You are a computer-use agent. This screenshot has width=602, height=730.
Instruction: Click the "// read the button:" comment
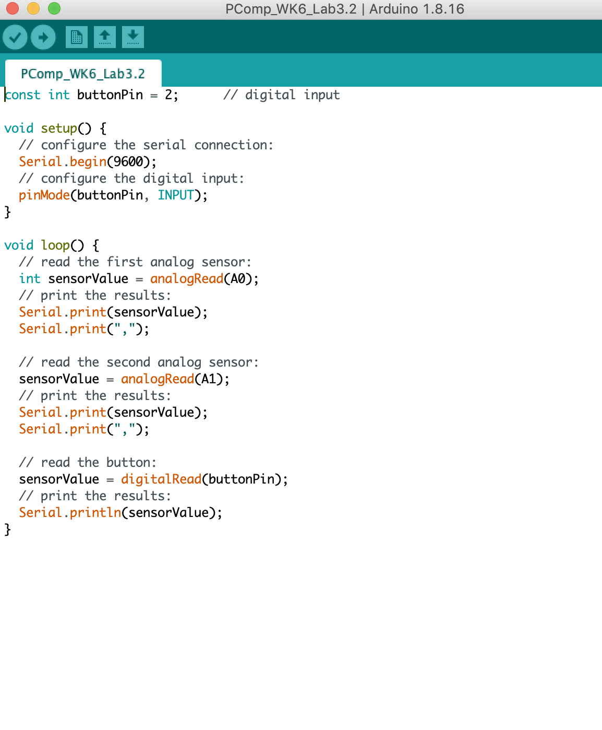tap(88, 463)
